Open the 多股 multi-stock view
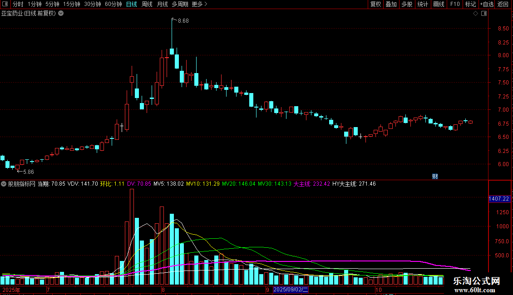The image size is (513, 295). click(x=407, y=4)
